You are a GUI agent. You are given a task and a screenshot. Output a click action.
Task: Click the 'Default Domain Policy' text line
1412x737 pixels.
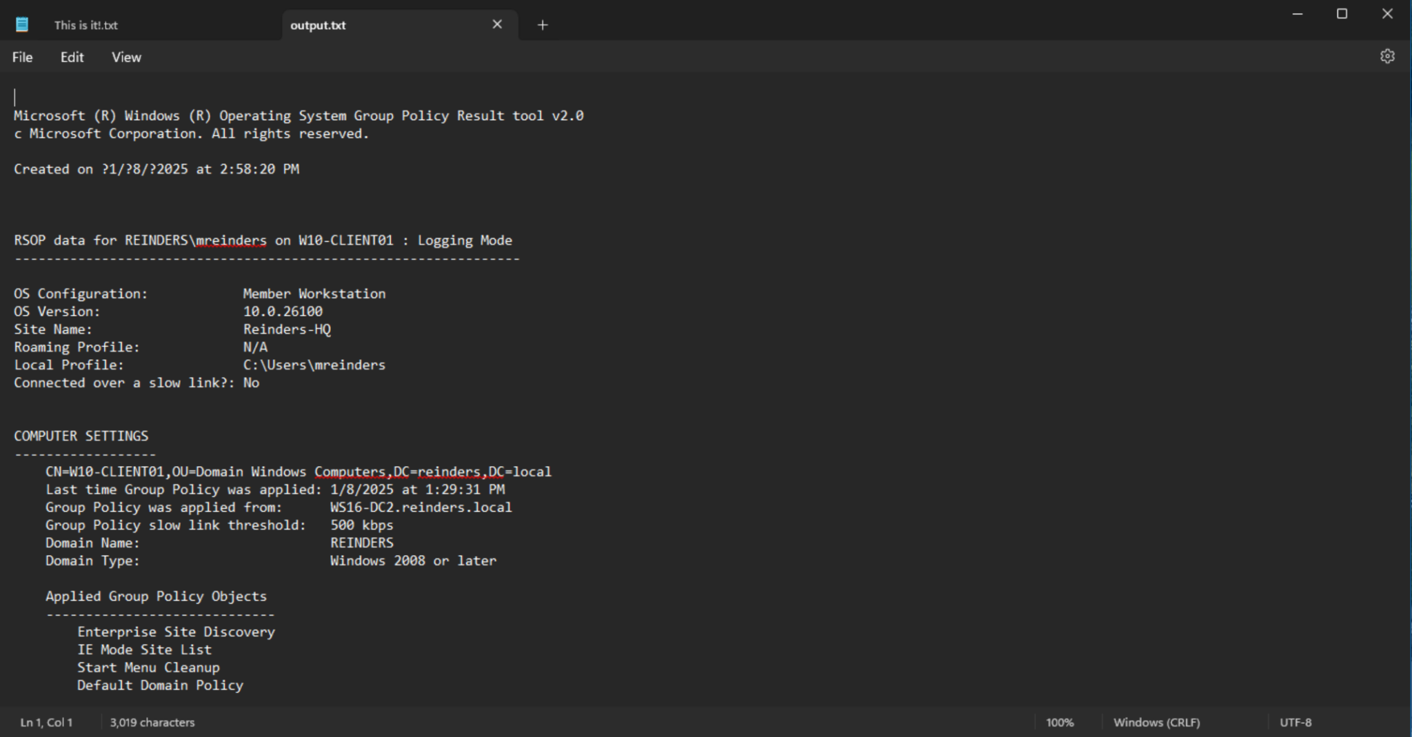click(160, 685)
